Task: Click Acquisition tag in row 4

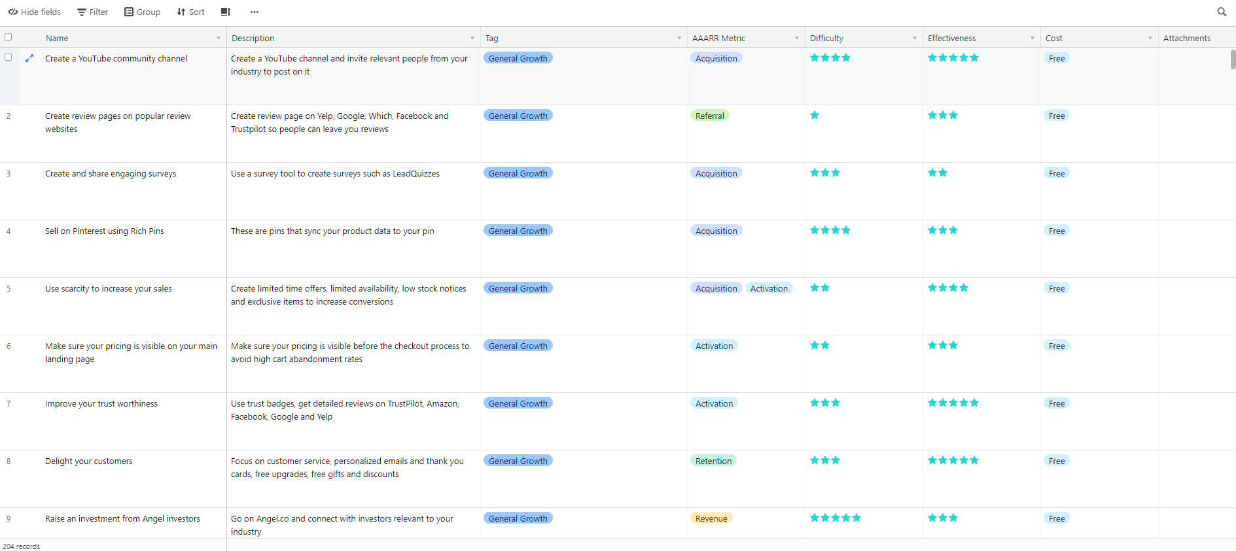Action: click(x=716, y=231)
